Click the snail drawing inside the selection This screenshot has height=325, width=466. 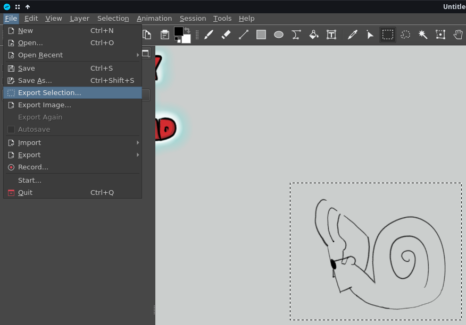click(380, 254)
